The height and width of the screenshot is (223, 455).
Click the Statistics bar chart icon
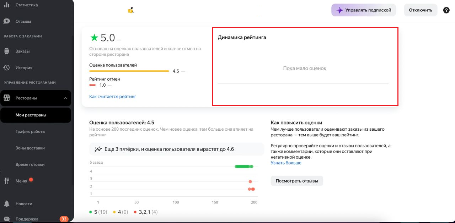pyautogui.click(x=6, y=5)
